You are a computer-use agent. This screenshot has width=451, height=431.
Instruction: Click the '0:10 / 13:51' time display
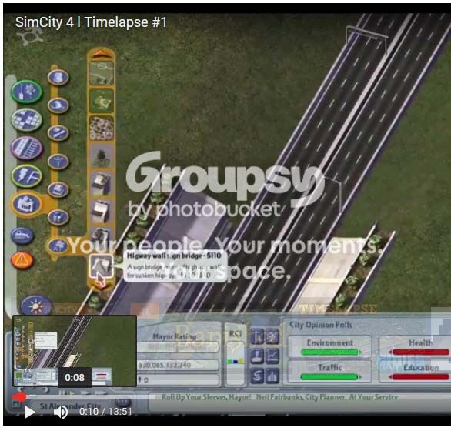(105, 412)
